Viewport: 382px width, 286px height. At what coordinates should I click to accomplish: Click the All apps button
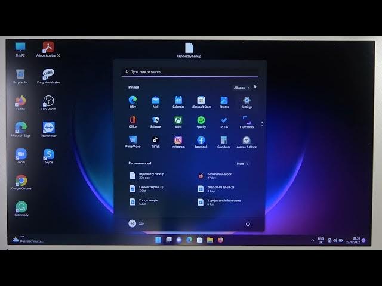(x=241, y=88)
